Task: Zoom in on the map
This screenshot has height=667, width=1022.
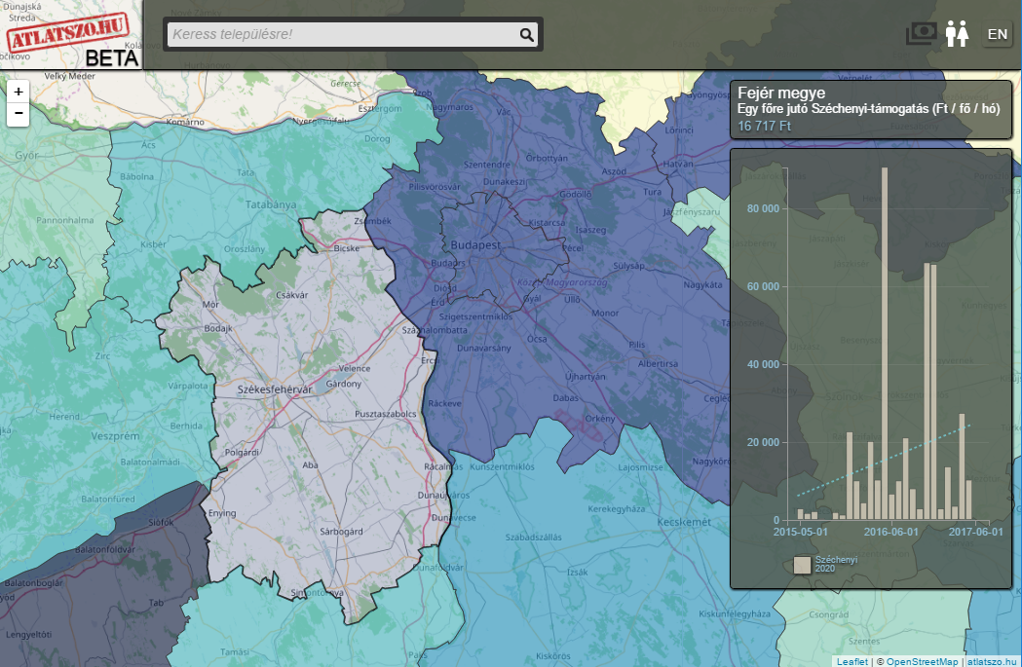Action: pos(19,91)
